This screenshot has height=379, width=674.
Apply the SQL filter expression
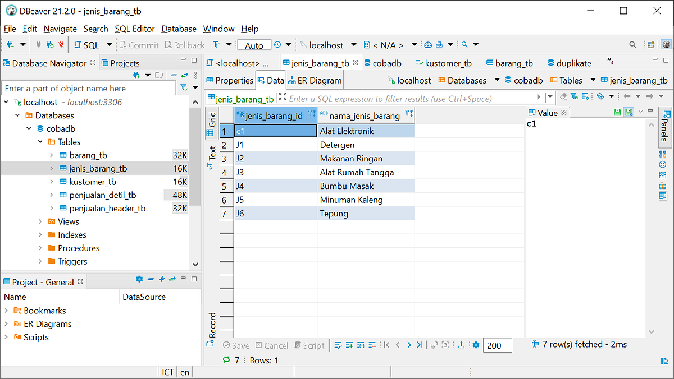tap(539, 96)
